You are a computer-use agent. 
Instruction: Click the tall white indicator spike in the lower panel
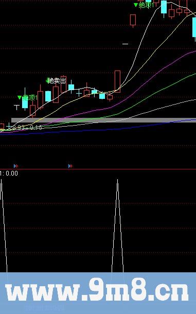click(x=117, y=225)
